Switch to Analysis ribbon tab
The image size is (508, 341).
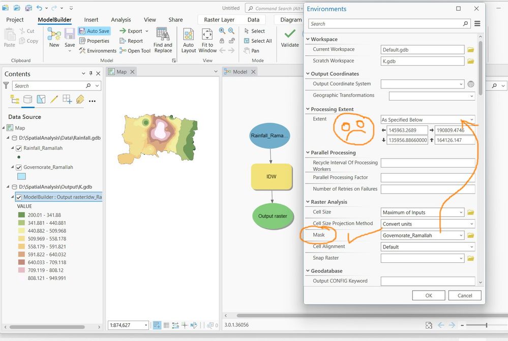[x=121, y=20]
